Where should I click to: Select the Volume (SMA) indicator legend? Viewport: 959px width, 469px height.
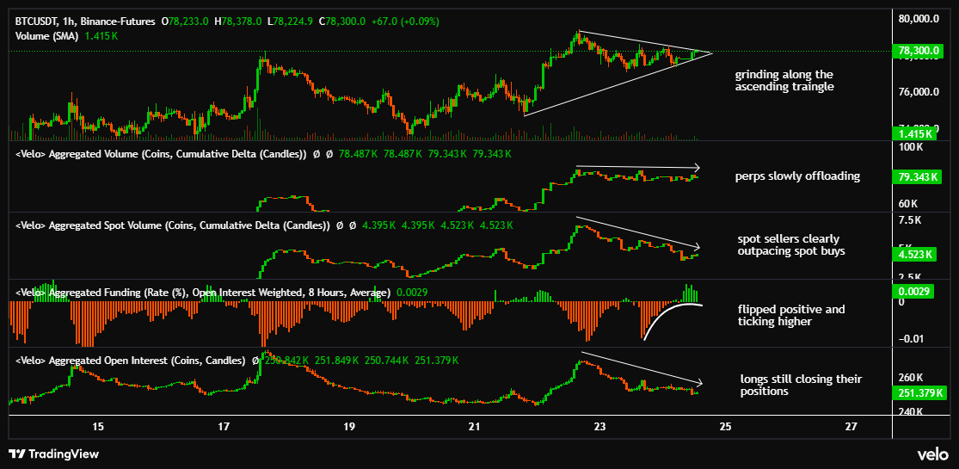47,36
